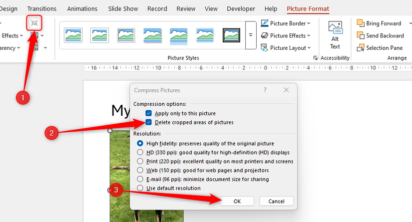Open the Slide Show tab
The width and height of the screenshot is (412, 222).
click(123, 8)
